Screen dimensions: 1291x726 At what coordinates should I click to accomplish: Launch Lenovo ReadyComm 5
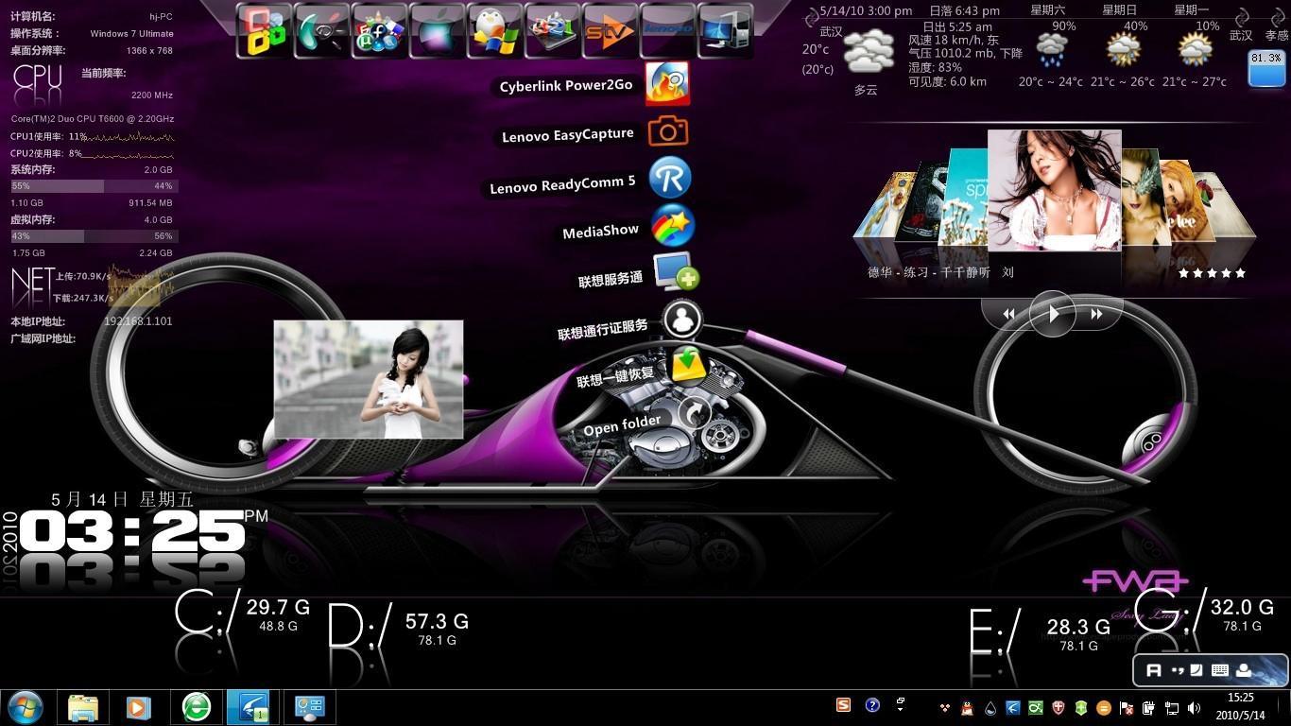tap(670, 179)
